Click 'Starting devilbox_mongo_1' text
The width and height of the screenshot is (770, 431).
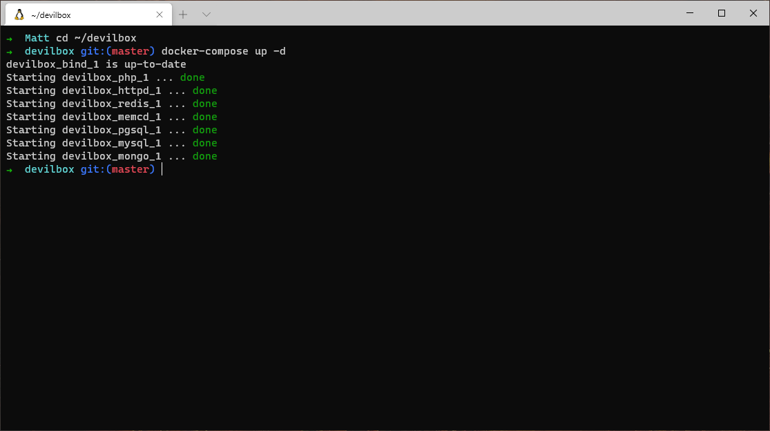tap(84, 156)
